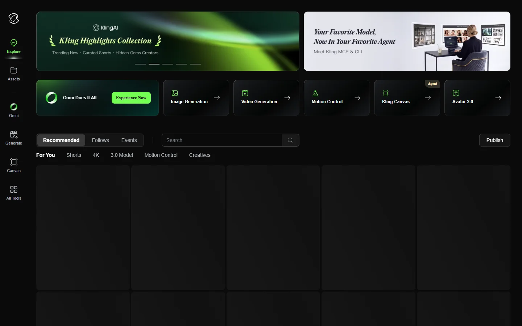522x326 pixels.
Task: Click the "Omni Does It All" text
Action: click(80, 98)
